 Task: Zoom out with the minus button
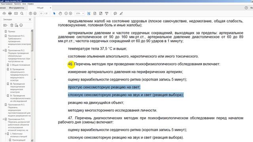tap(66, 13)
